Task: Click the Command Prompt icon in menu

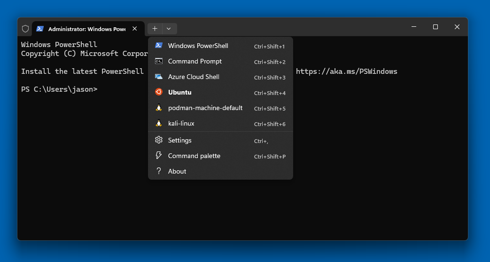Action: [x=159, y=61]
